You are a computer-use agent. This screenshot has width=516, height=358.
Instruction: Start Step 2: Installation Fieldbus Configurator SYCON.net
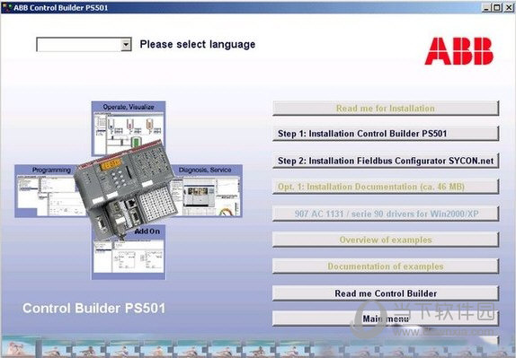(386, 161)
